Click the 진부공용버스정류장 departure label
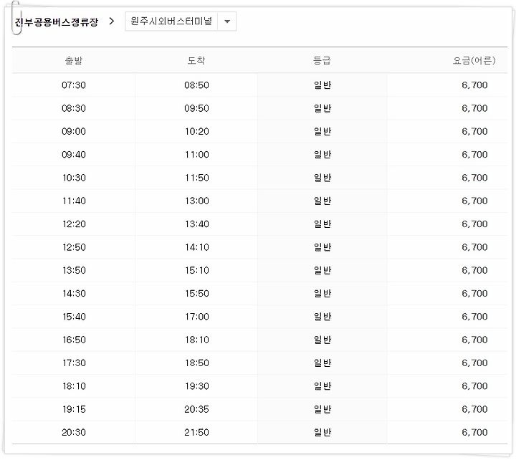The height and width of the screenshot is (460, 516). pyautogui.click(x=57, y=22)
